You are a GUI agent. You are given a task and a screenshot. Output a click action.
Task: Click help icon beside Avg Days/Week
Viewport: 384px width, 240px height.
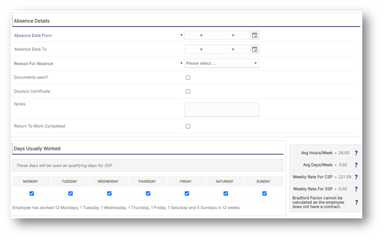pos(356,165)
